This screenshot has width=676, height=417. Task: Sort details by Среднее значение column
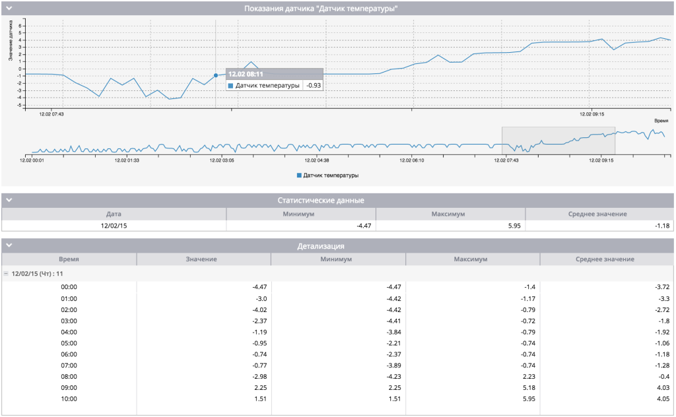pyautogui.click(x=606, y=259)
